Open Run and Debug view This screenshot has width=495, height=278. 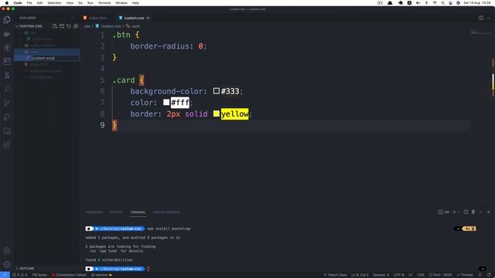(x=7, y=117)
